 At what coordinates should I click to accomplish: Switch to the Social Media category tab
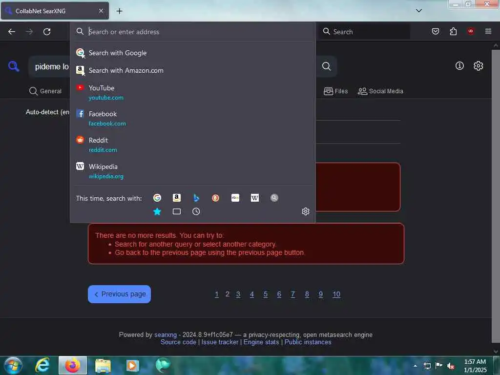click(380, 91)
